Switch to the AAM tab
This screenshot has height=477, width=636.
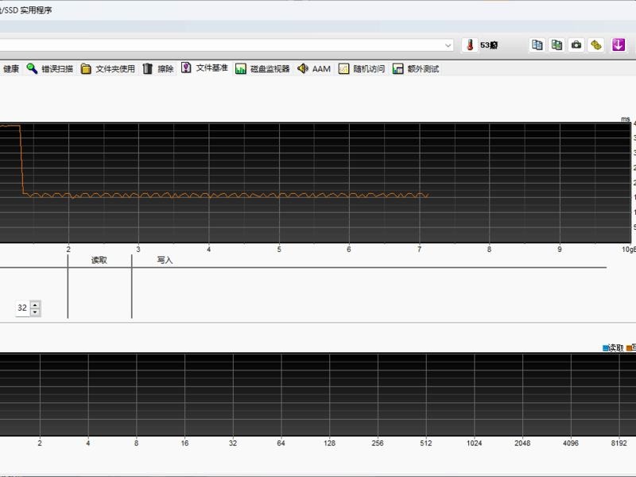(314, 69)
